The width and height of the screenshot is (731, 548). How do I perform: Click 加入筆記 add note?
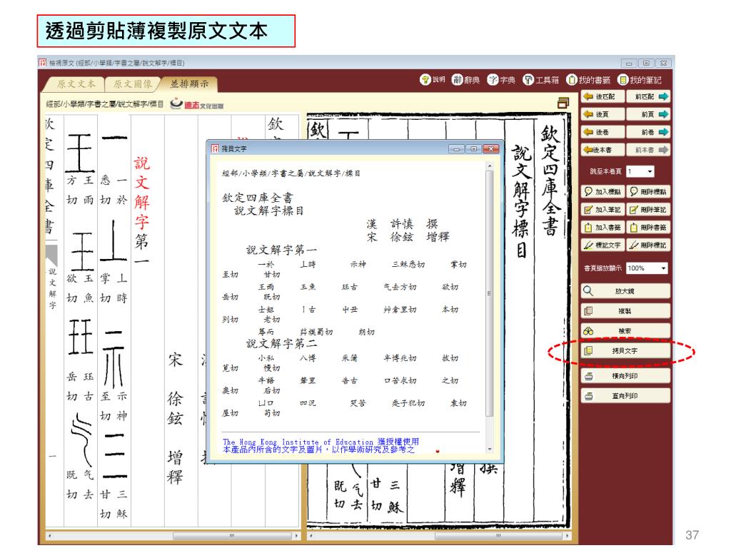pyautogui.click(x=603, y=210)
